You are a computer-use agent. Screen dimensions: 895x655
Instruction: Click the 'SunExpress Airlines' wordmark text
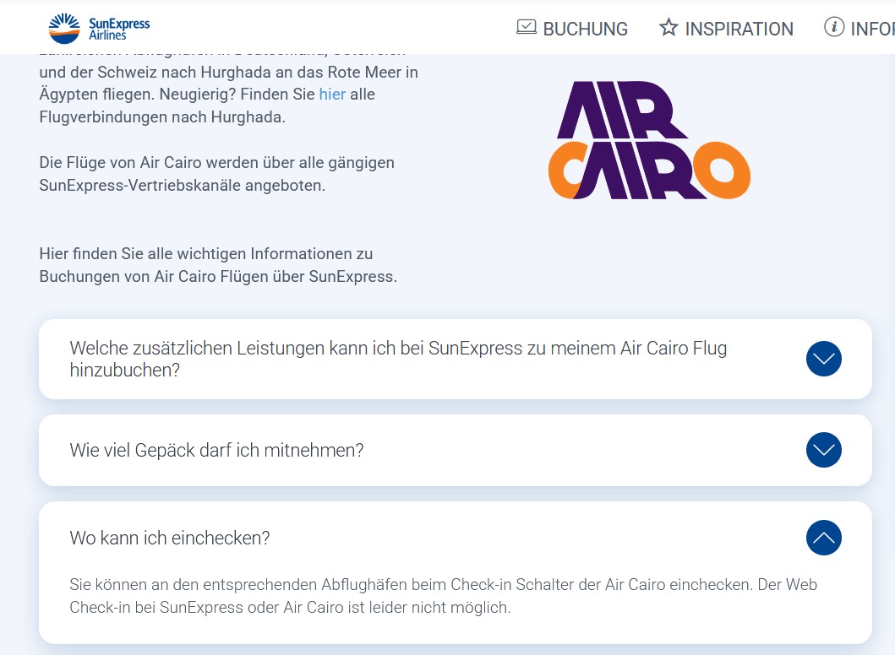(118, 29)
